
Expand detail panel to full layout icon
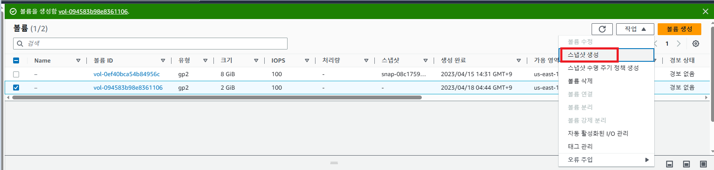703,164
